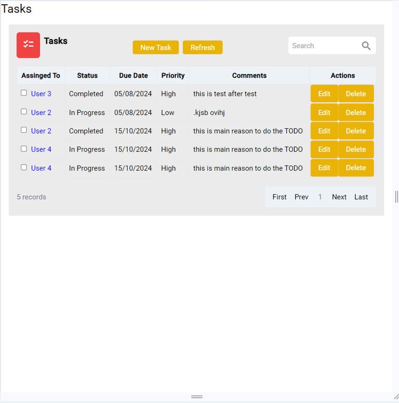Edit User 2's Completed 15/10/2024 task
This screenshot has height=403, width=399.
pos(324,131)
